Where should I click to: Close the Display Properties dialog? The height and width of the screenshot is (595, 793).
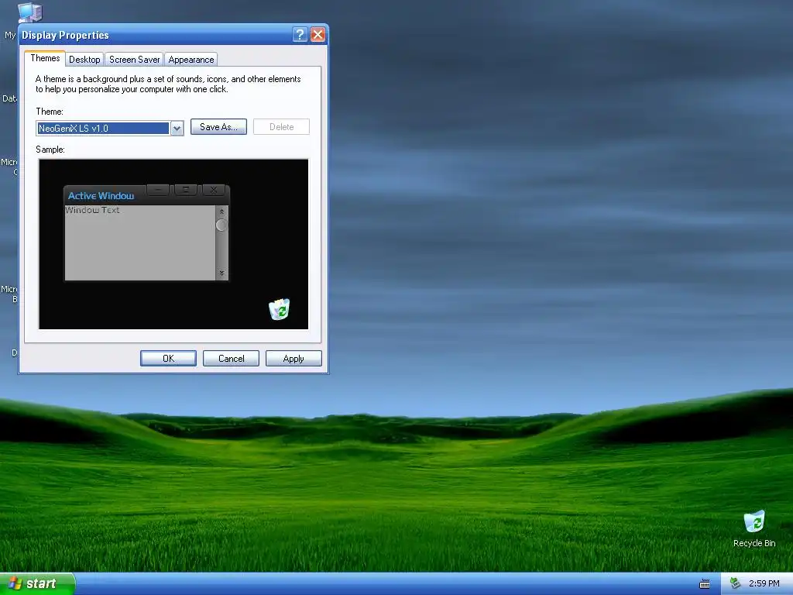point(318,35)
